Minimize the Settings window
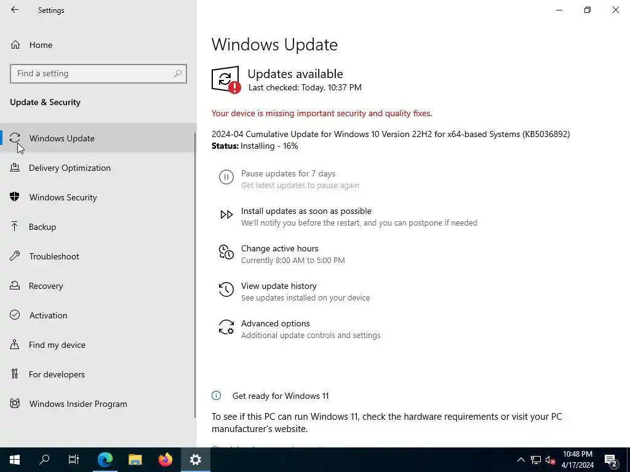 (559, 10)
